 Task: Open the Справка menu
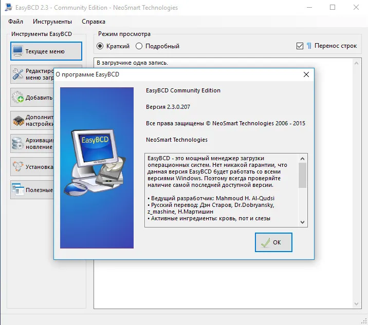coord(94,22)
